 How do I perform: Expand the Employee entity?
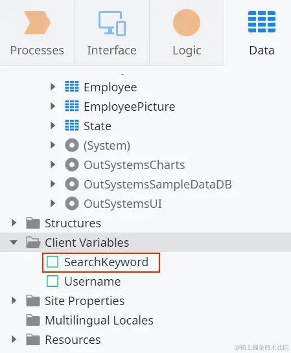pyautogui.click(x=52, y=87)
